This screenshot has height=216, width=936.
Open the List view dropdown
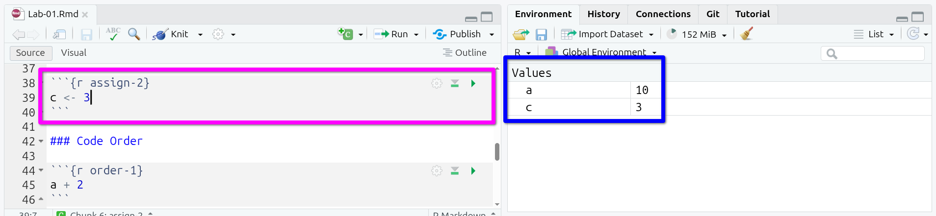click(x=891, y=34)
